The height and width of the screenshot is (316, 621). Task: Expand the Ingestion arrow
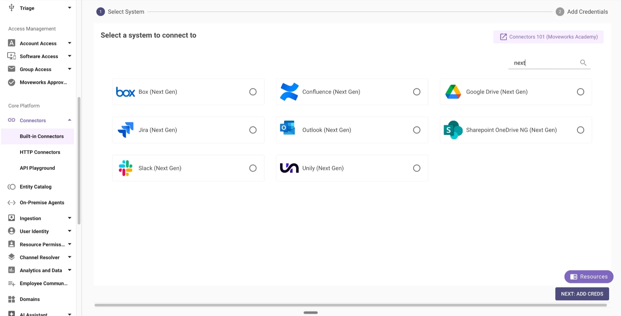pyautogui.click(x=70, y=218)
